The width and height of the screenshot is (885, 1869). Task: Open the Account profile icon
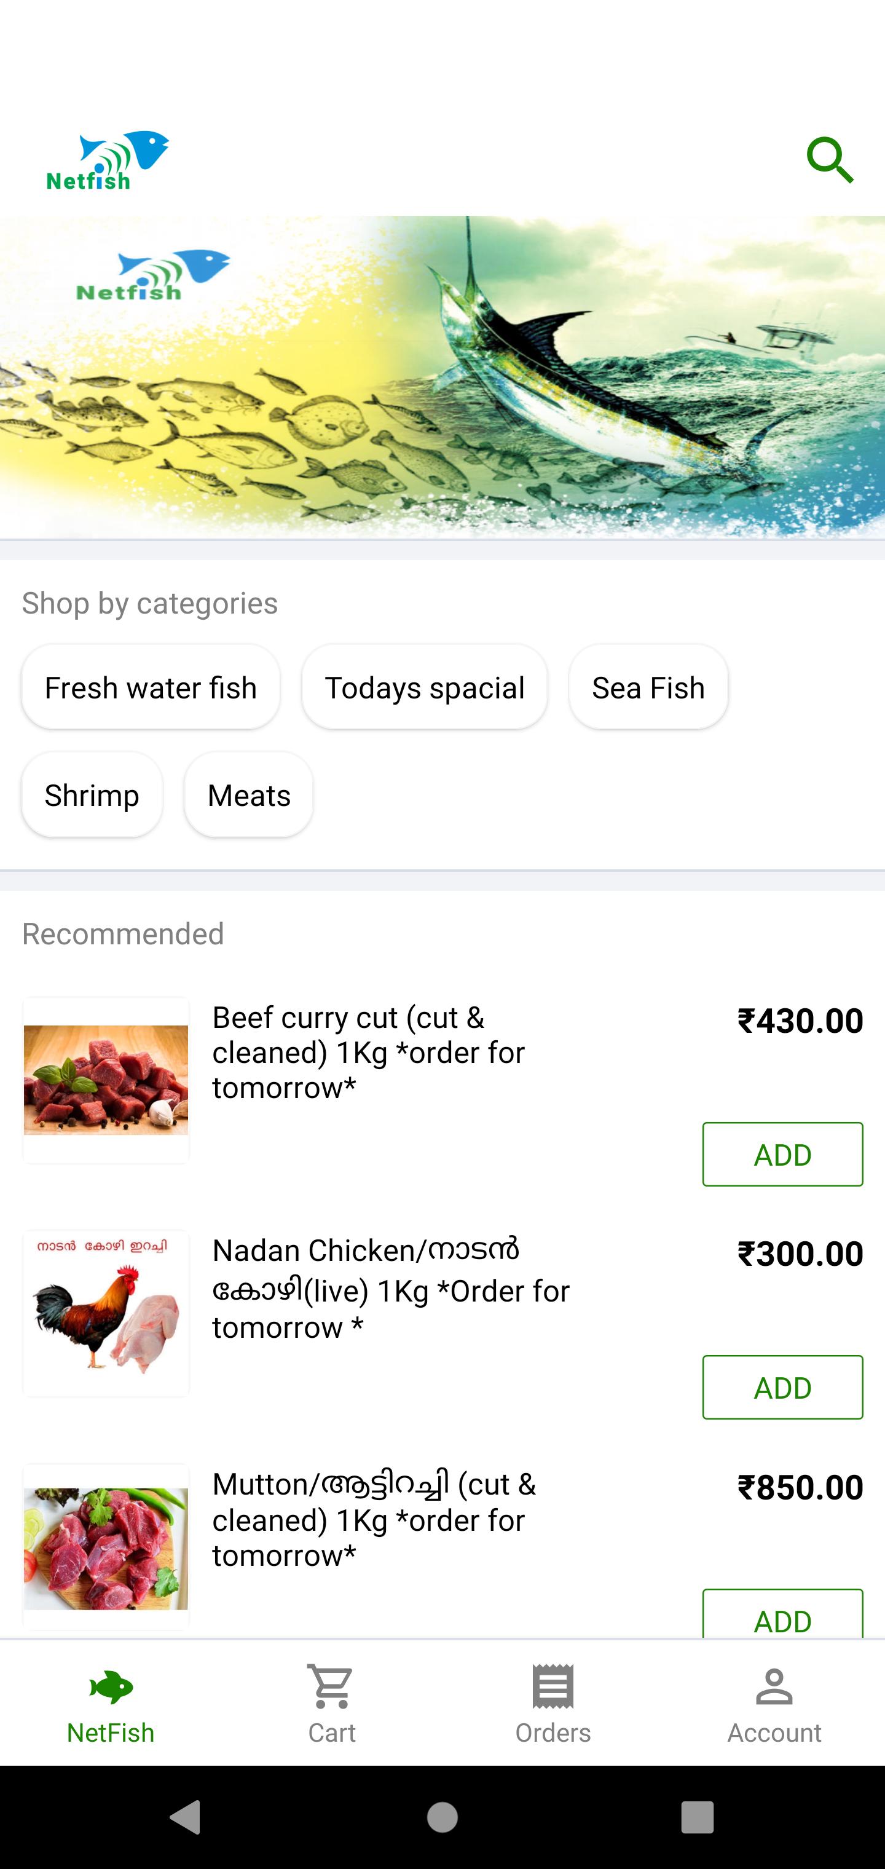774,1686
